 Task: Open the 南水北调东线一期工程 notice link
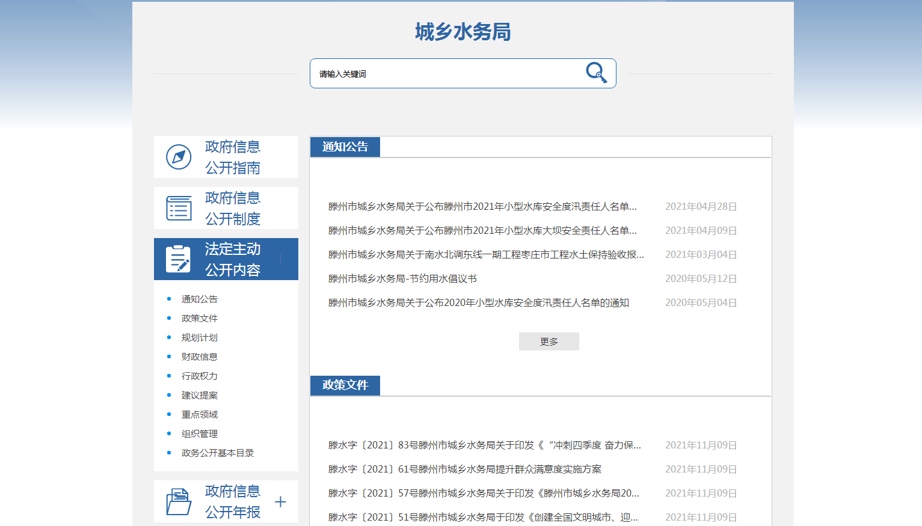(x=486, y=254)
